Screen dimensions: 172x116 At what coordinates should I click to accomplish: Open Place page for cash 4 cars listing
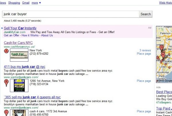(x=144, y=111)
